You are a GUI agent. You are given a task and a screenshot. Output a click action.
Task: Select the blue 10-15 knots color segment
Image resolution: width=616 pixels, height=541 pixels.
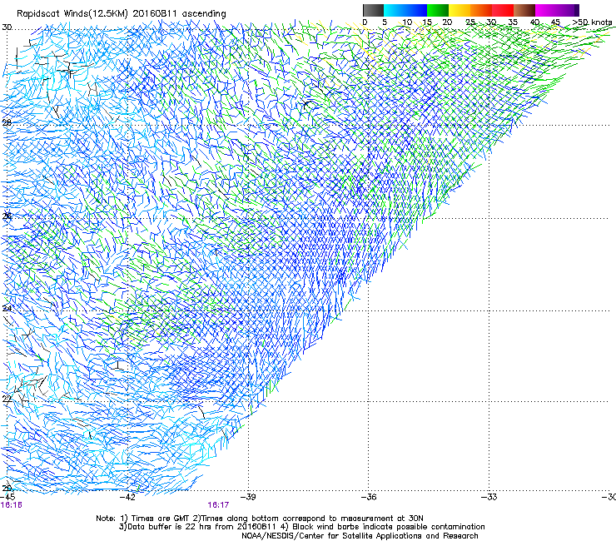pos(416,10)
